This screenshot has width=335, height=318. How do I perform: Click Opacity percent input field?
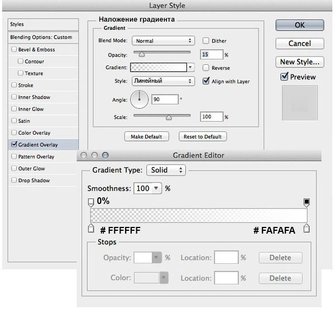coord(212,55)
